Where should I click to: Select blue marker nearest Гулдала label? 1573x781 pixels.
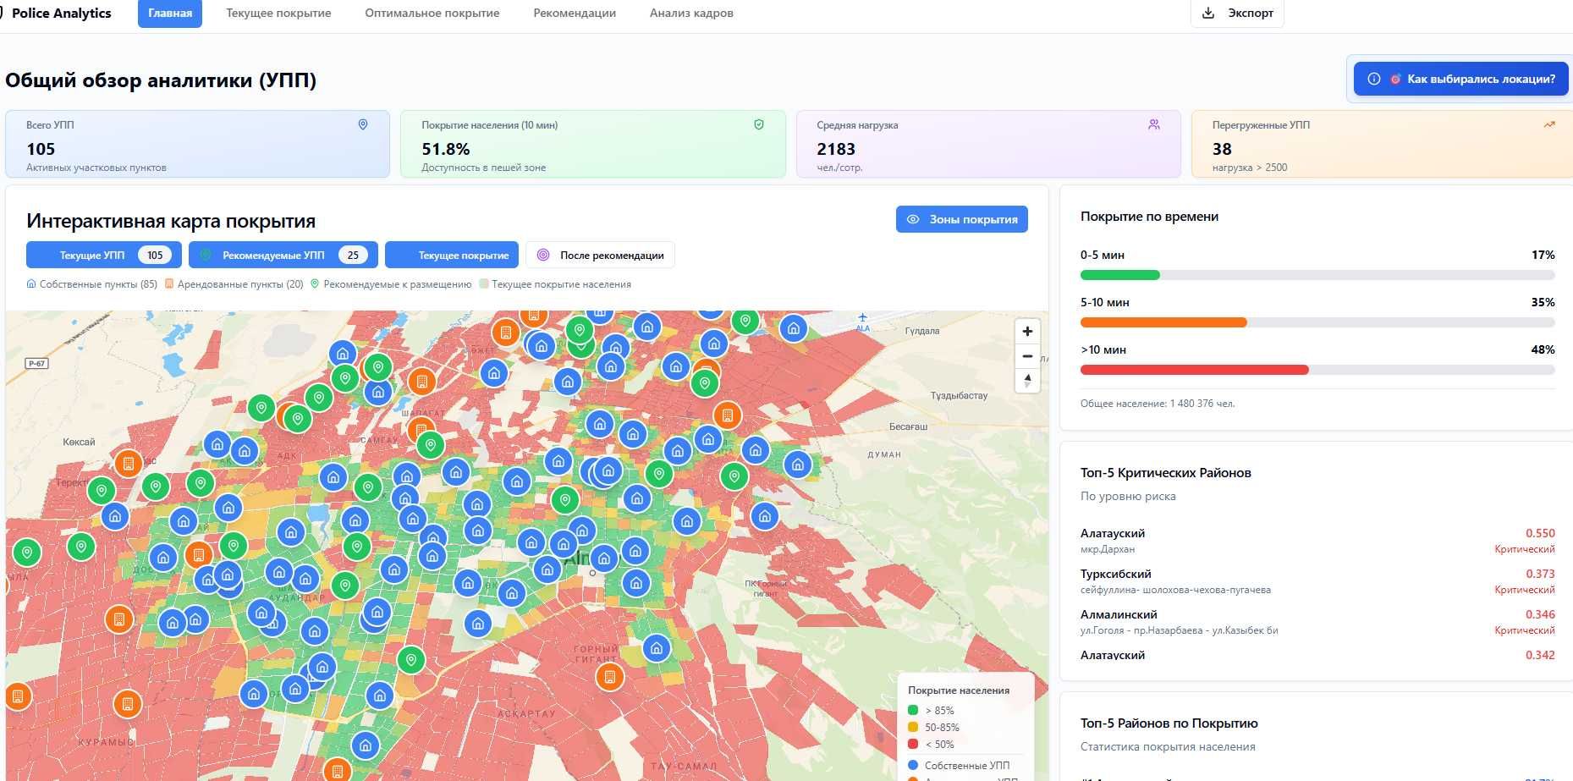click(794, 328)
